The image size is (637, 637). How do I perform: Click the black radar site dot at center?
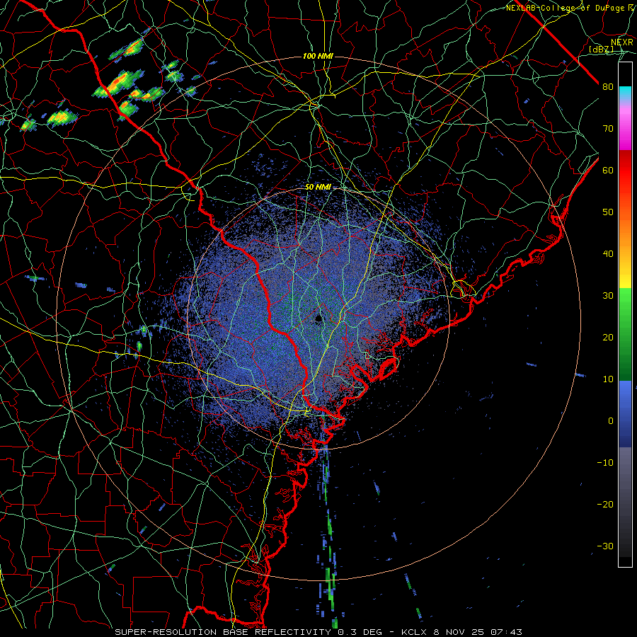(318, 318)
